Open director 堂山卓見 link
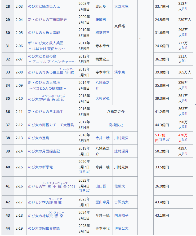The image size is (196, 236). 103,202
